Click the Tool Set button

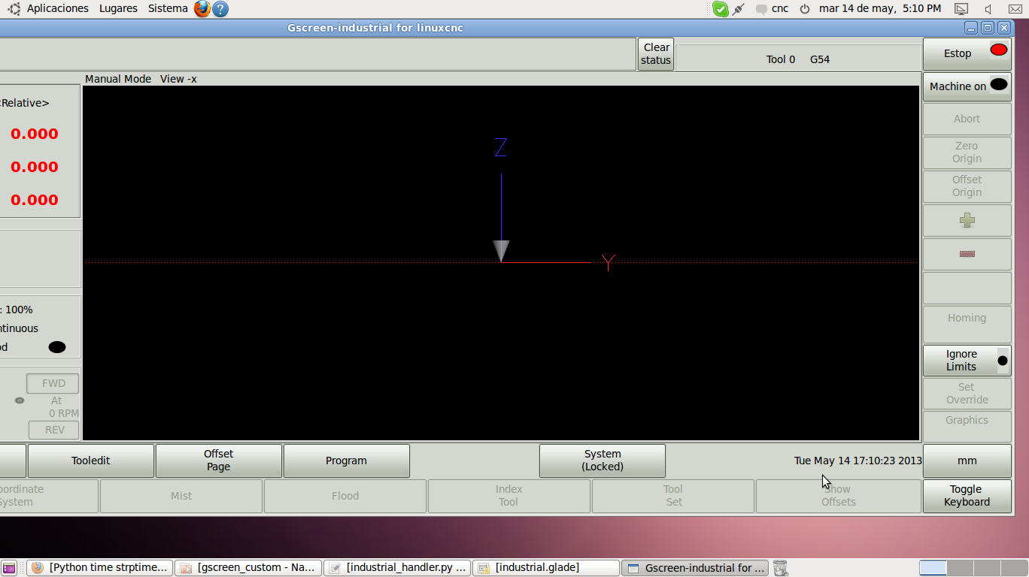tap(673, 496)
